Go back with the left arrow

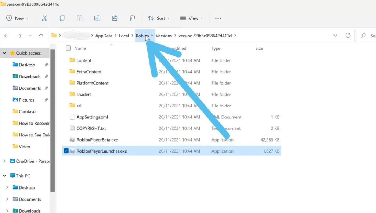[x=7, y=36]
